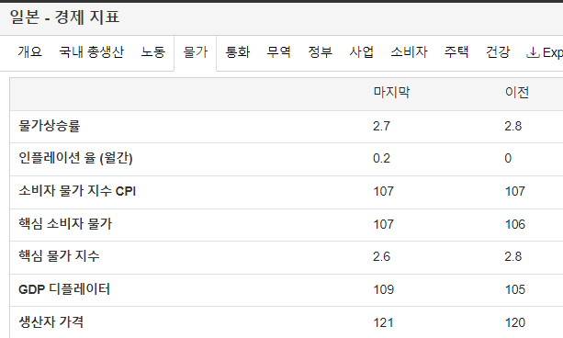Select the 0.2 monthly inflation value
Viewport: 563px width, 338px height.
click(381, 158)
